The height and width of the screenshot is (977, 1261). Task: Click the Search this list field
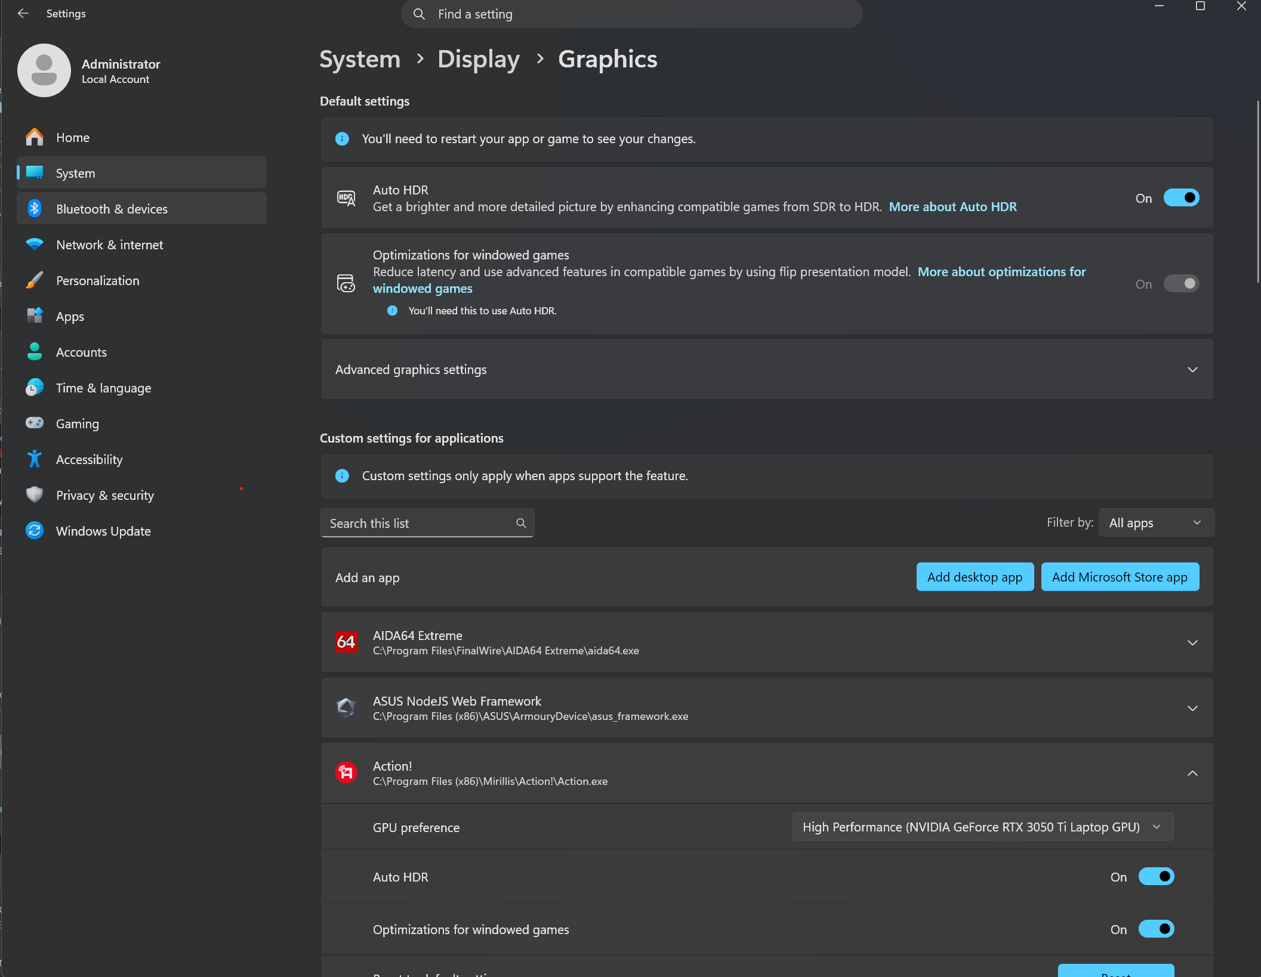point(427,523)
